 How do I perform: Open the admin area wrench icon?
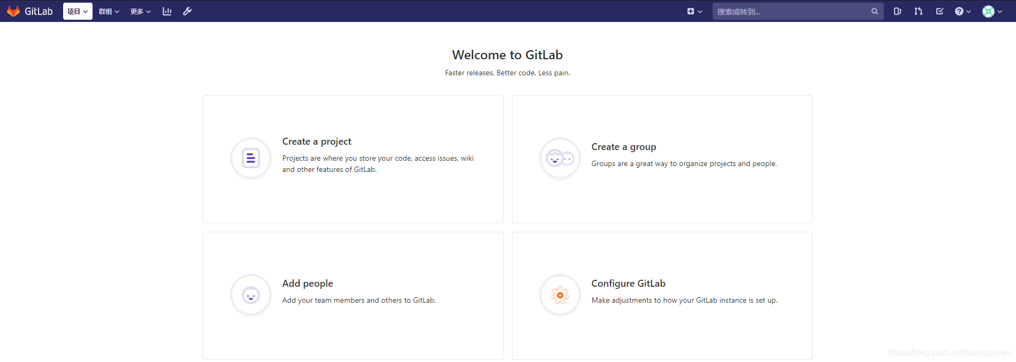click(x=187, y=11)
